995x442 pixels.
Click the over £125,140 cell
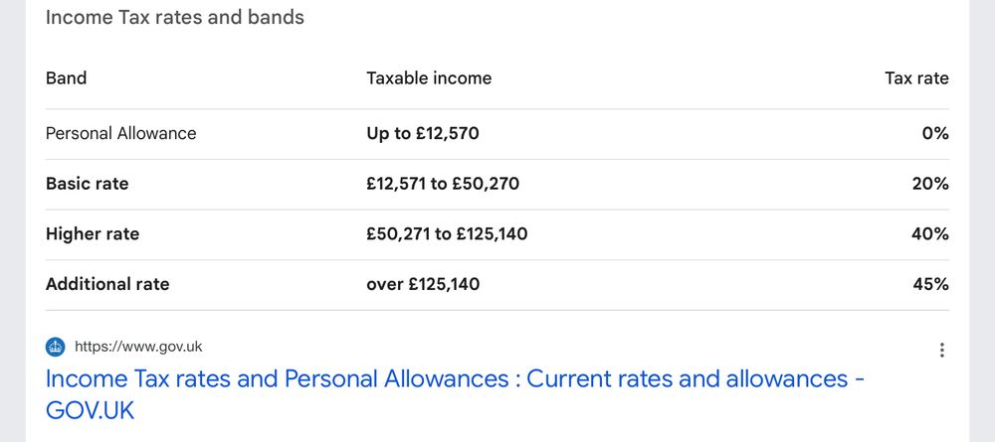click(423, 284)
